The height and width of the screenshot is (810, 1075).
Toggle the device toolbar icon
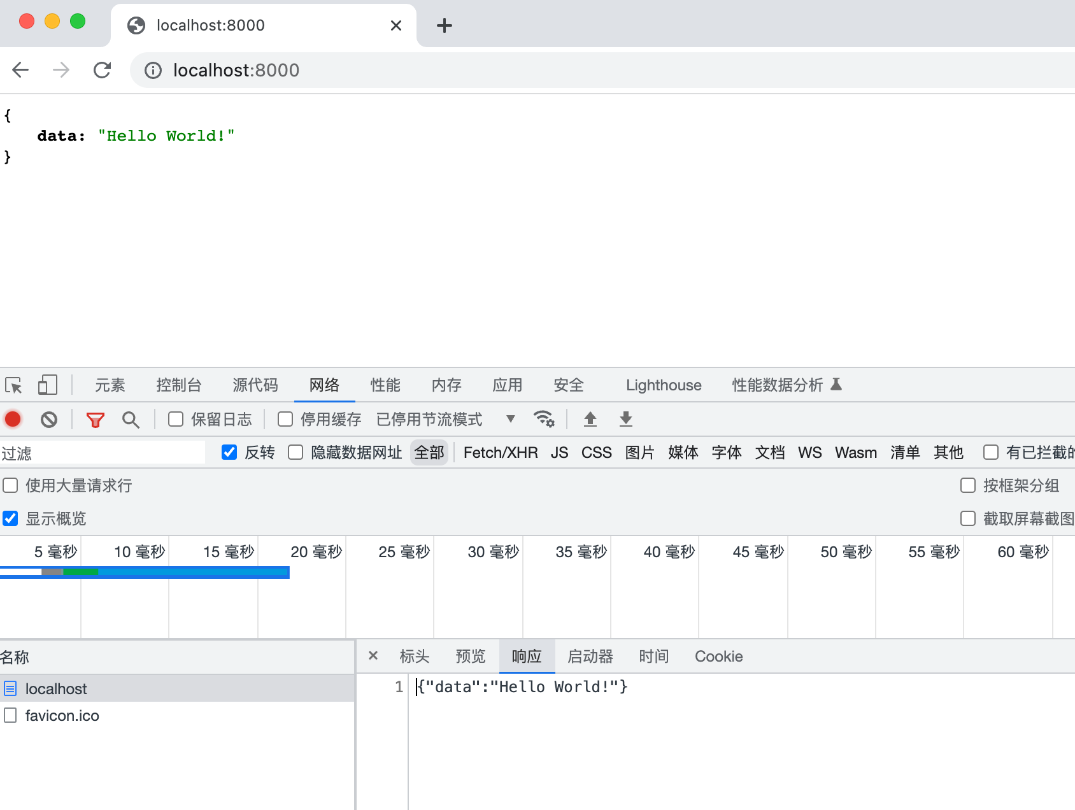pos(48,385)
